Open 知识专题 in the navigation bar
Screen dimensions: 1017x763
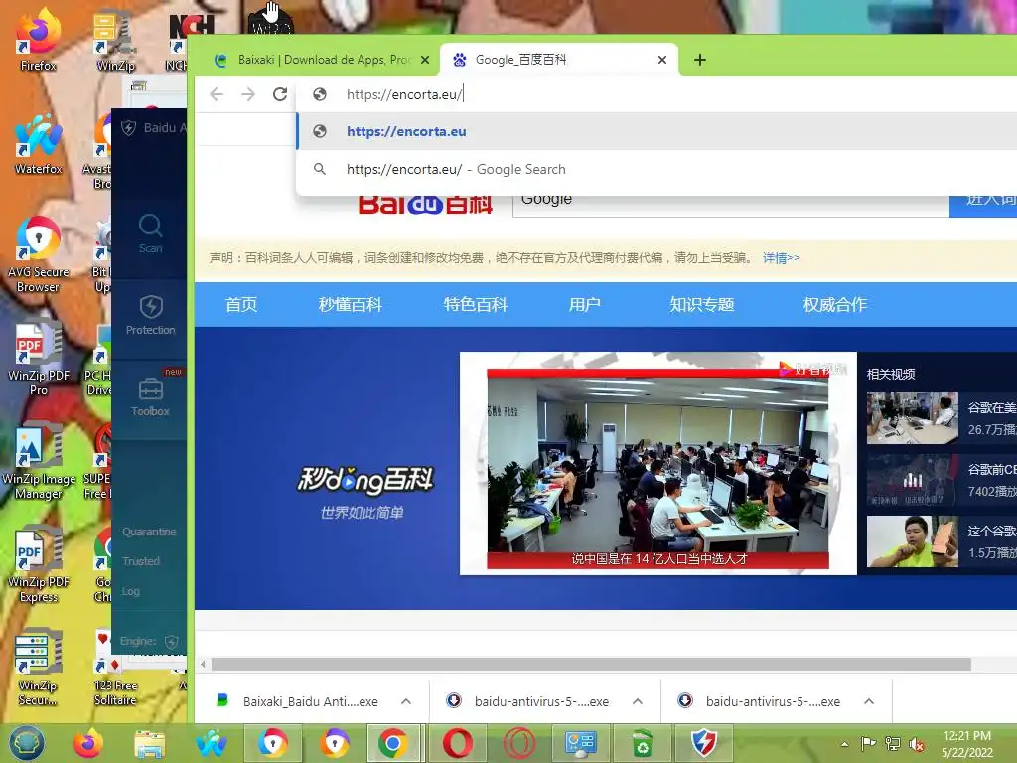[702, 304]
